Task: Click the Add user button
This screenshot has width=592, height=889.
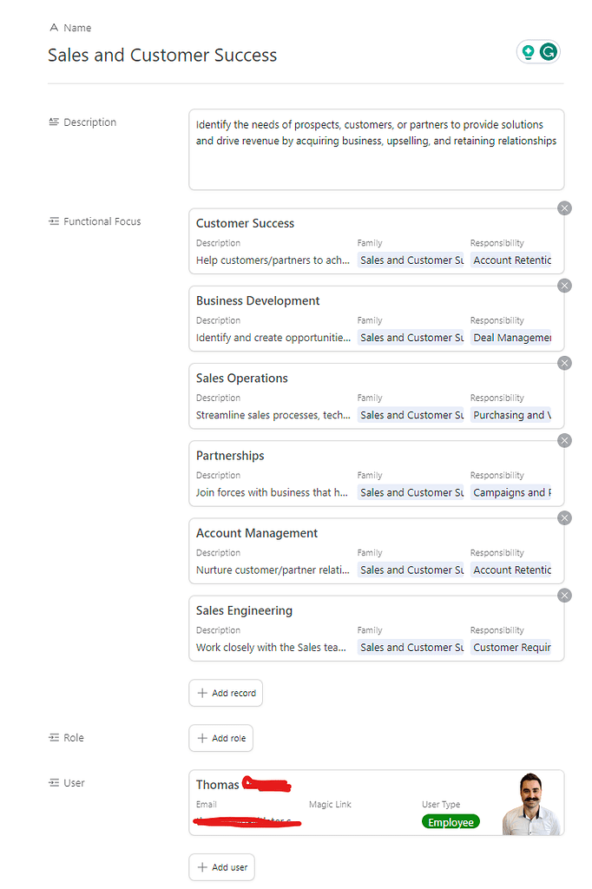Action: (221, 866)
